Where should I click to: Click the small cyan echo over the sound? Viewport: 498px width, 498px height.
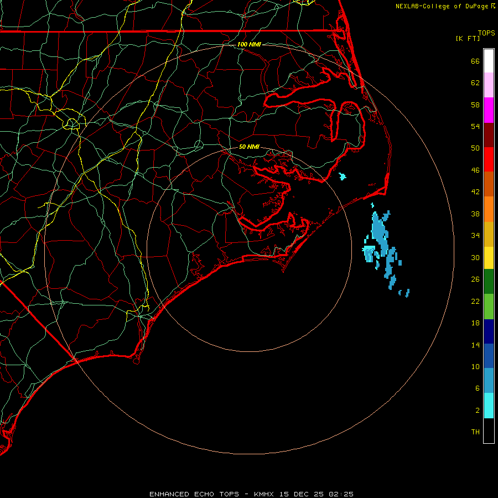click(x=342, y=177)
